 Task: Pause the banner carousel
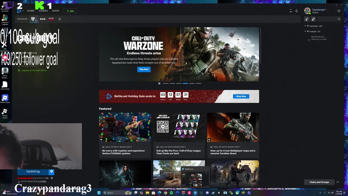point(159,84)
